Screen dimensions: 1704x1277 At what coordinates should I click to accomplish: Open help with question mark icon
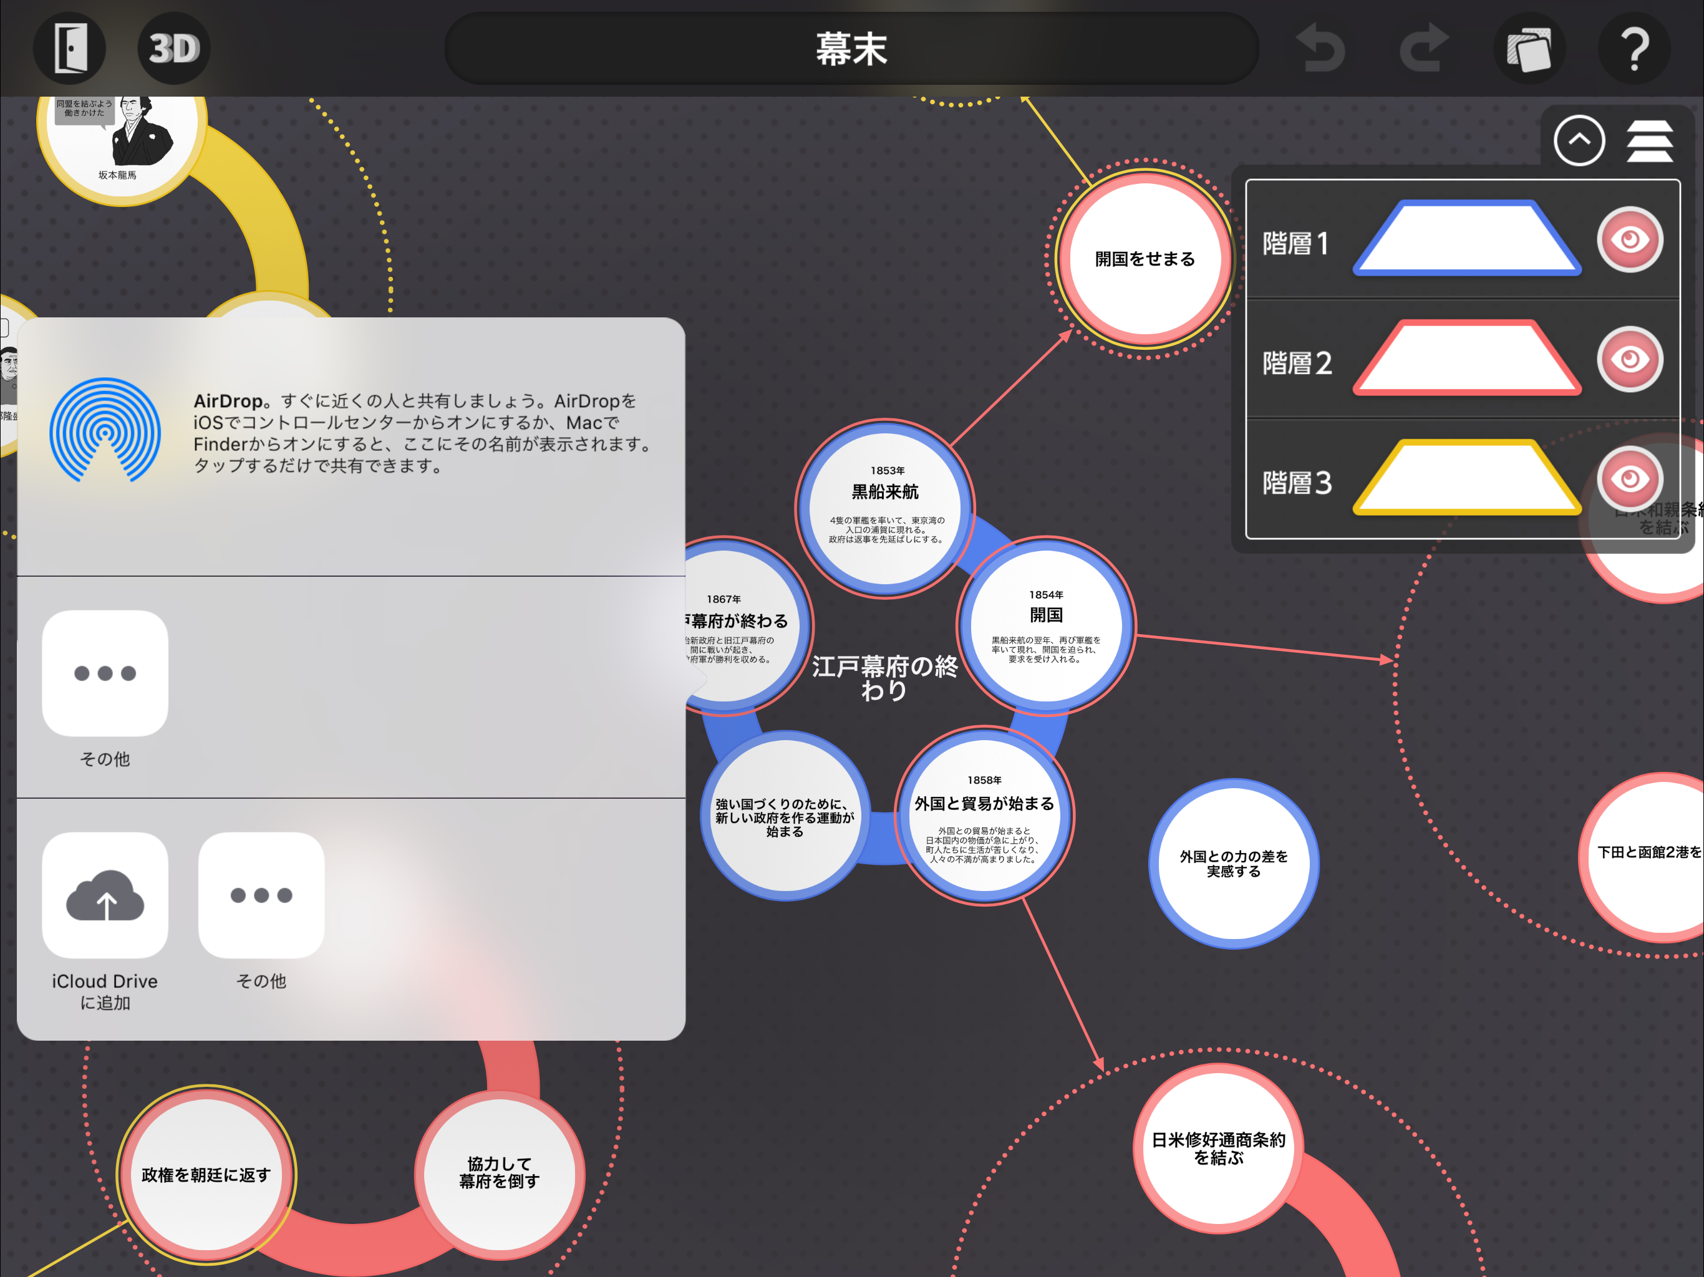(x=1634, y=49)
